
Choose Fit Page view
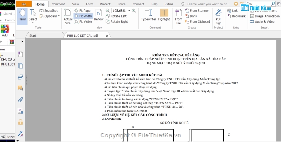coord(83,11)
